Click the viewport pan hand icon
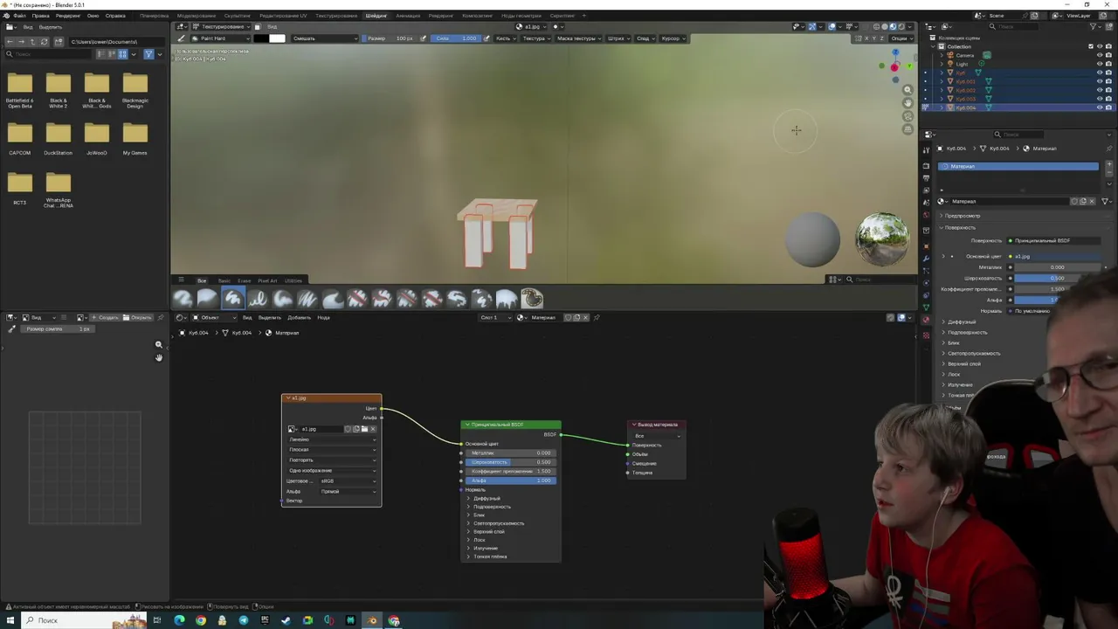Screen dimensions: 1118x629 pyautogui.click(x=908, y=103)
